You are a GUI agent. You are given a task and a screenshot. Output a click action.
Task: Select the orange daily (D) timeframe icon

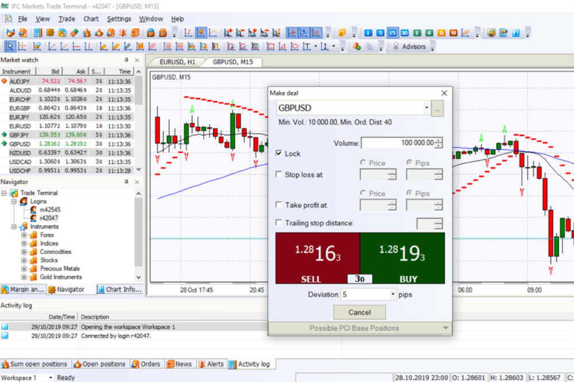tap(441, 33)
